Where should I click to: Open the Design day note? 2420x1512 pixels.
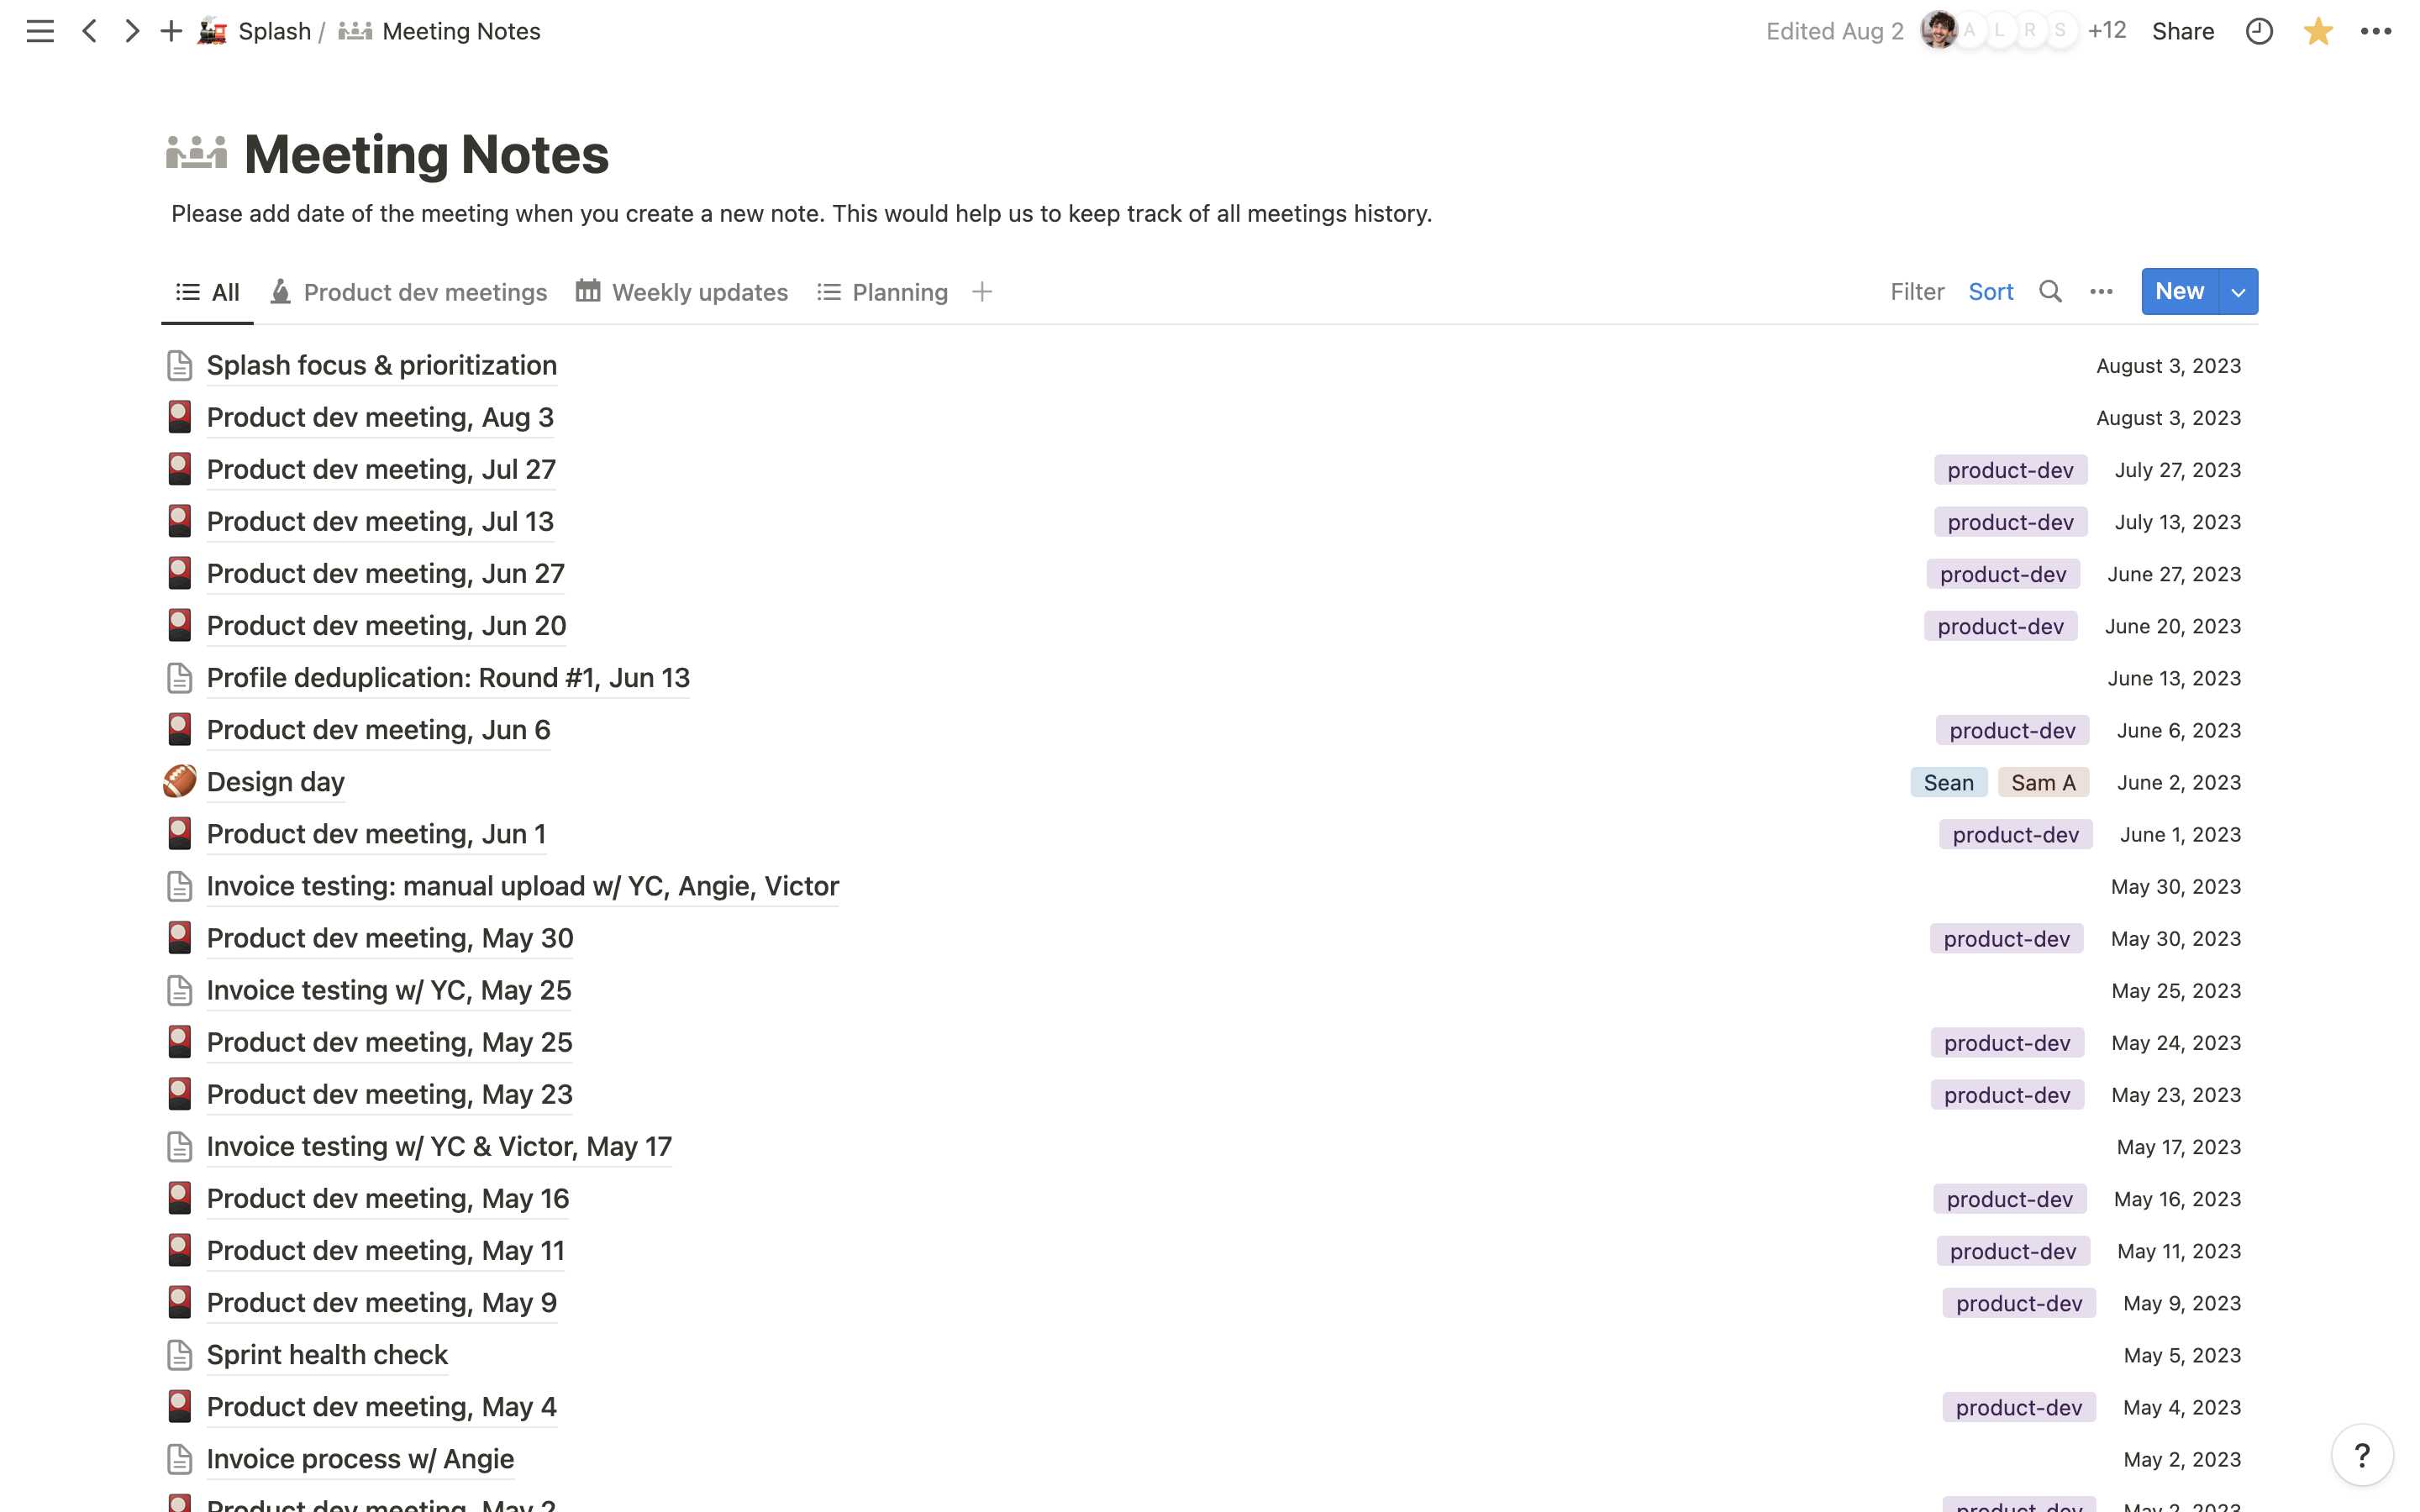pyautogui.click(x=275, y=782)
